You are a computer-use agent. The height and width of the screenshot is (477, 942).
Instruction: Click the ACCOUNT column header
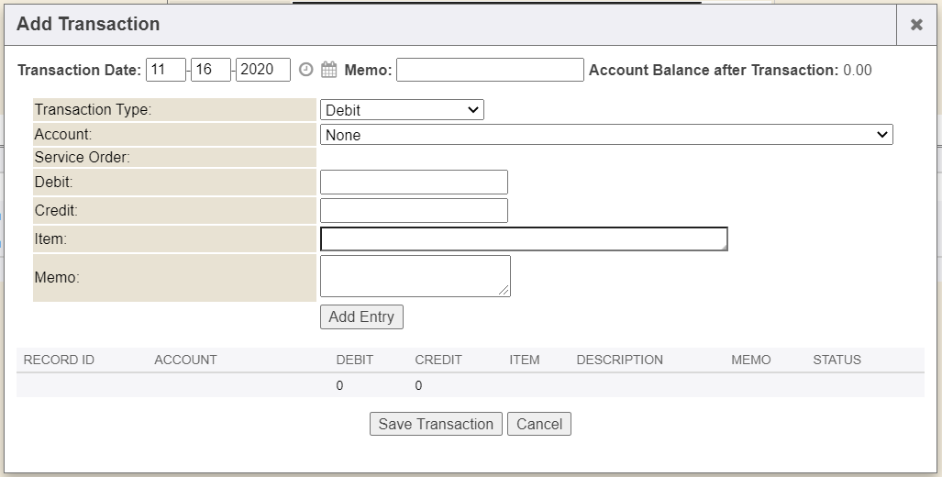click(x=185, y=360)
